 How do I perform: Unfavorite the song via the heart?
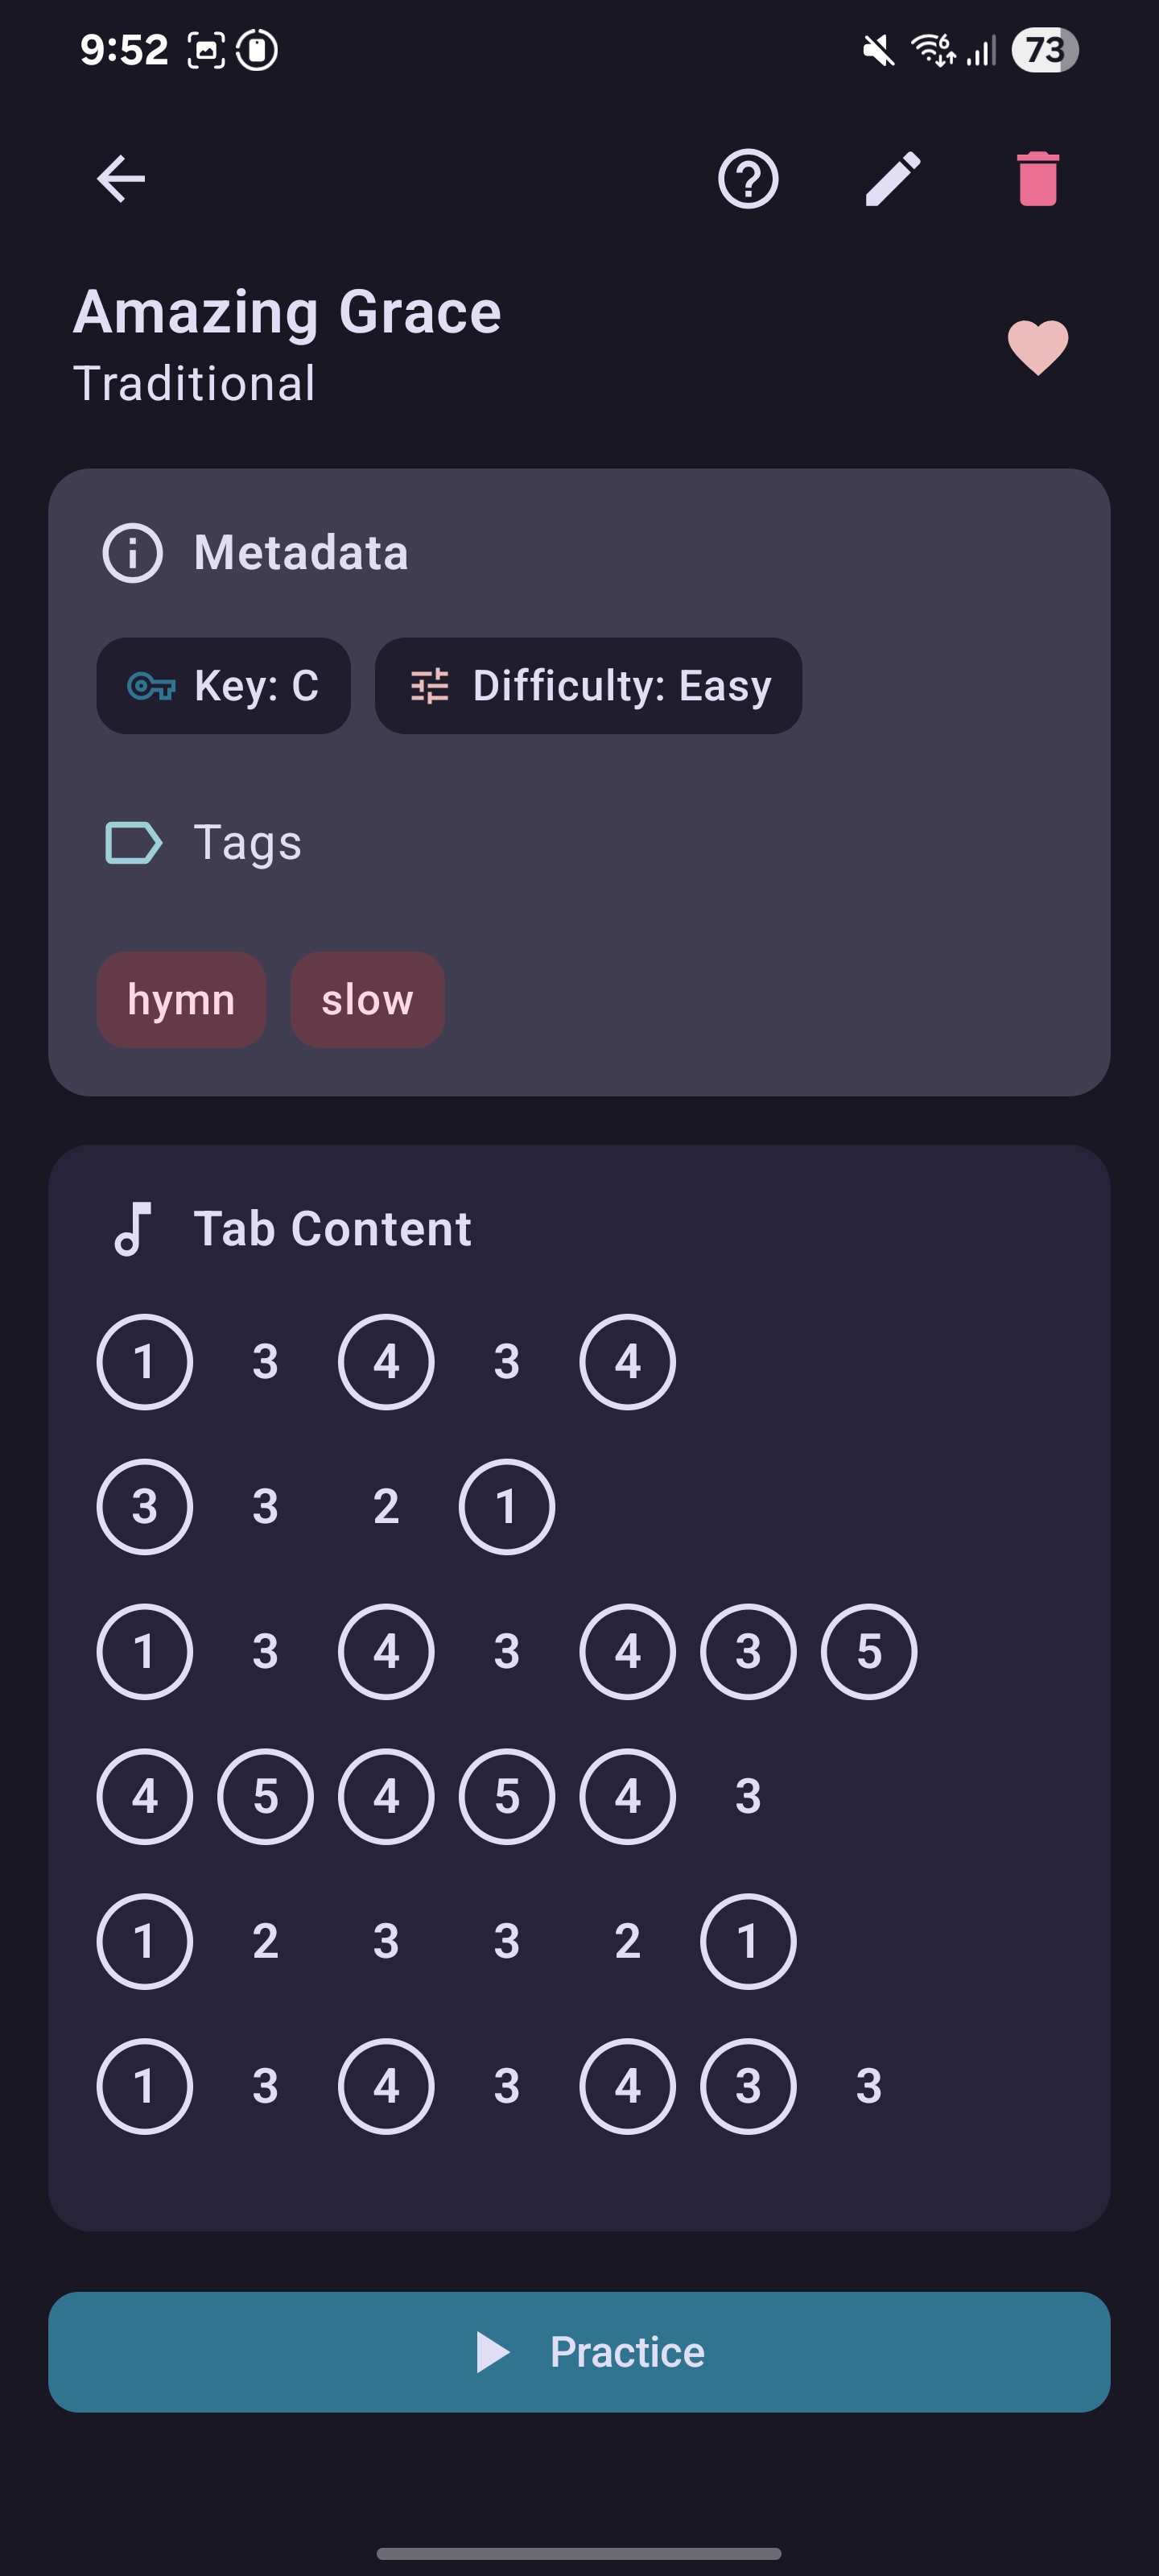(1037, 345)
